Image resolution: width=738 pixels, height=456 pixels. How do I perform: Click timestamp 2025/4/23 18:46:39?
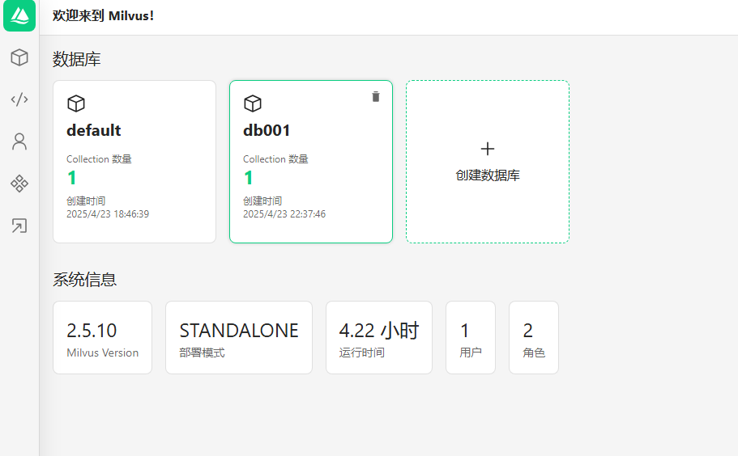pyautogui.click(x=108, y=214)
